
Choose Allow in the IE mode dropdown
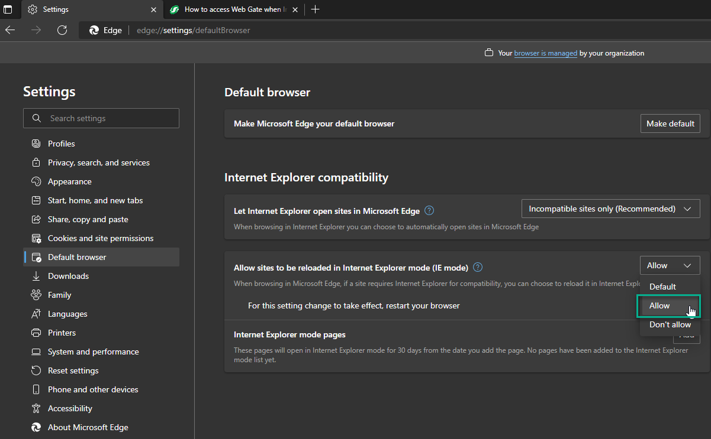[x=668, y=305]
